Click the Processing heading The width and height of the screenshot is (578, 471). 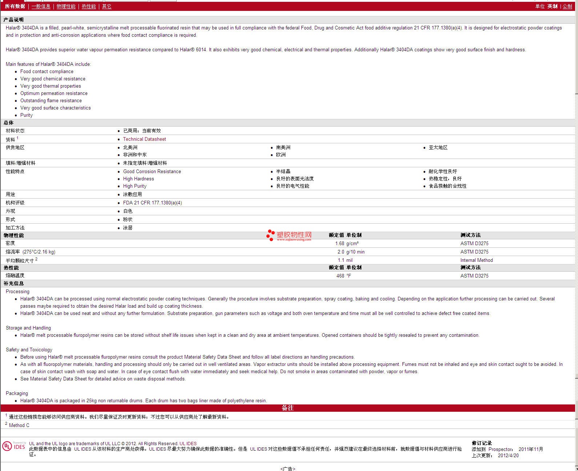click(x=17, y=291)
